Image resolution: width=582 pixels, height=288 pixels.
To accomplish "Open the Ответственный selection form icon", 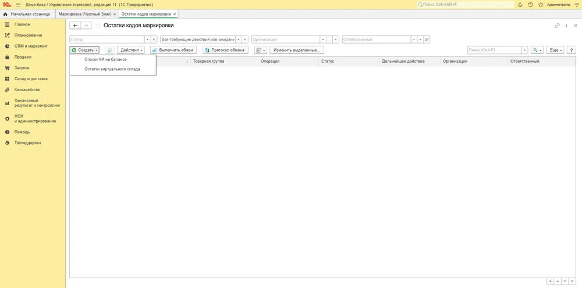I will coord(427,39).
